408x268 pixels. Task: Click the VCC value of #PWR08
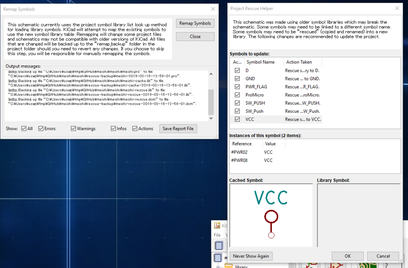point(268,160)
